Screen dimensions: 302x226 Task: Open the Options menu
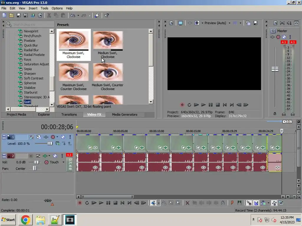tap(57, 8)
